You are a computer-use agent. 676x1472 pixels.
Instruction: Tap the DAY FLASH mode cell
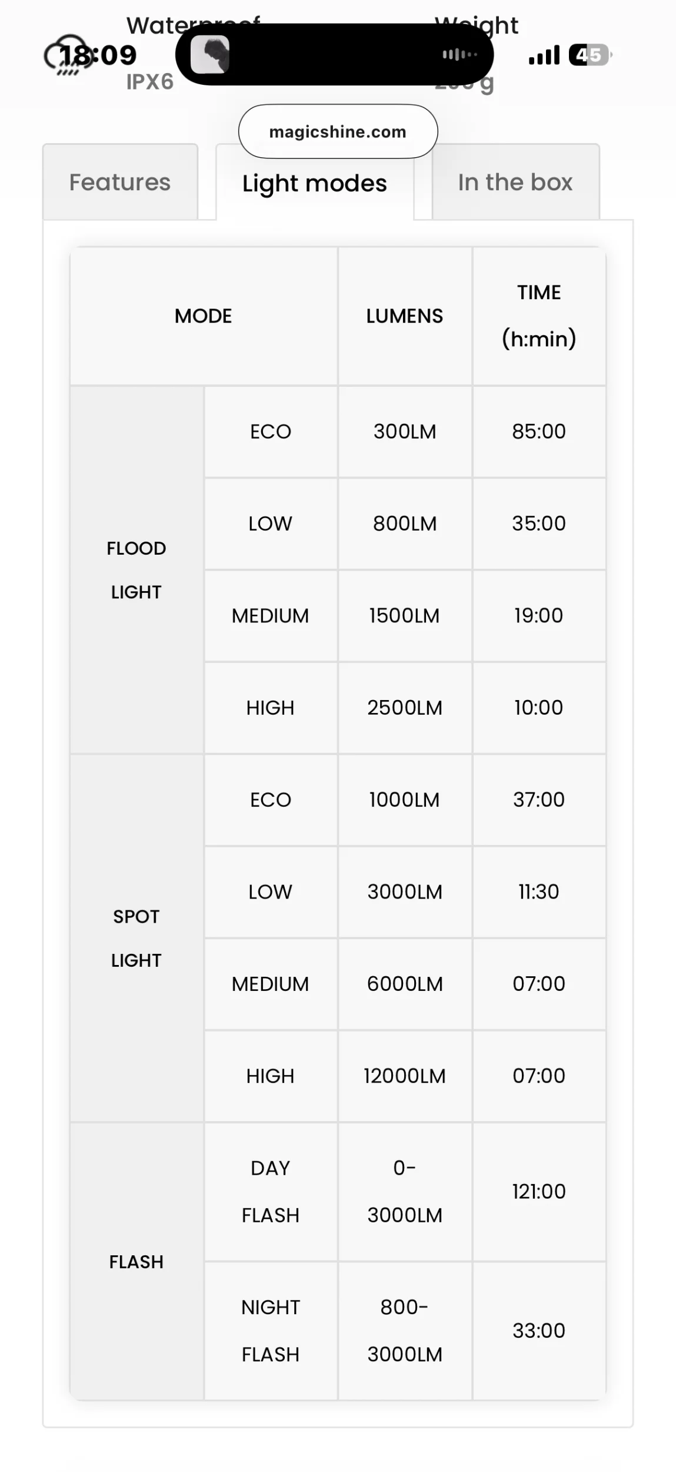click(271, 1191)
